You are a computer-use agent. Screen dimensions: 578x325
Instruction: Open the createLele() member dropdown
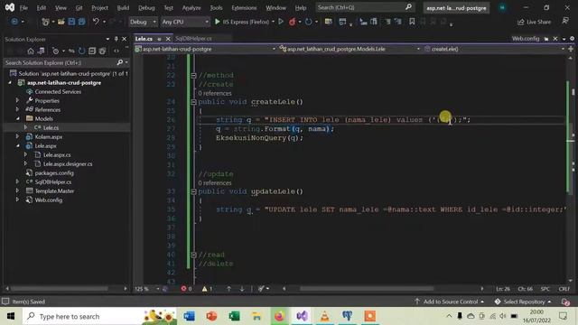click(494, 49)
